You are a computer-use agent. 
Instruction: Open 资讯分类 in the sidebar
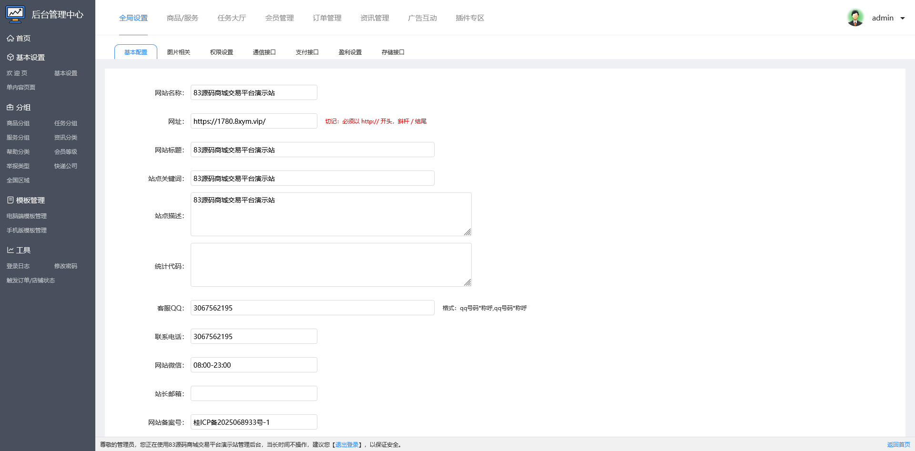click(x=66, y=138)
